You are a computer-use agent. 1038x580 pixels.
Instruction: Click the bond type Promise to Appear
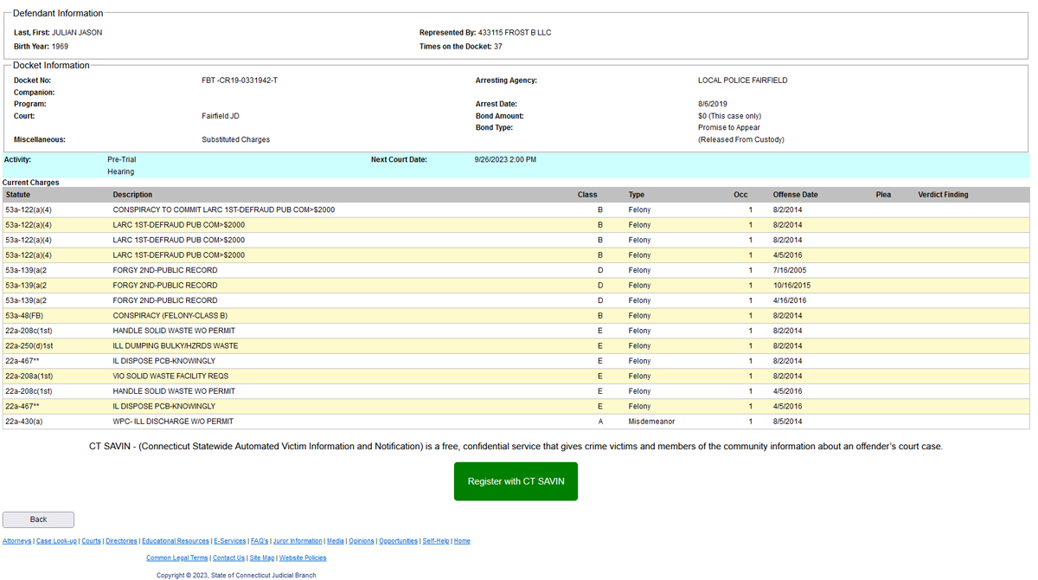(729, 127)
